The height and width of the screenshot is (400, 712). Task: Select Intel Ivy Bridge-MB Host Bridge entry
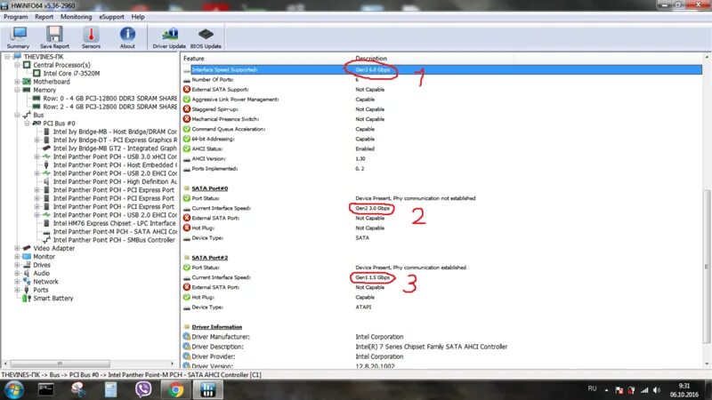pyautogui.click(x=115, y=132)
